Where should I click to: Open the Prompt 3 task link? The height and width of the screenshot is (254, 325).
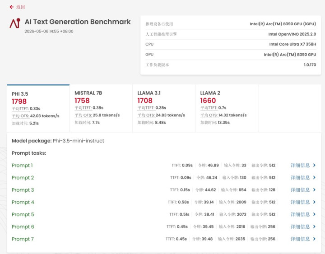click(x=23, y=190)
